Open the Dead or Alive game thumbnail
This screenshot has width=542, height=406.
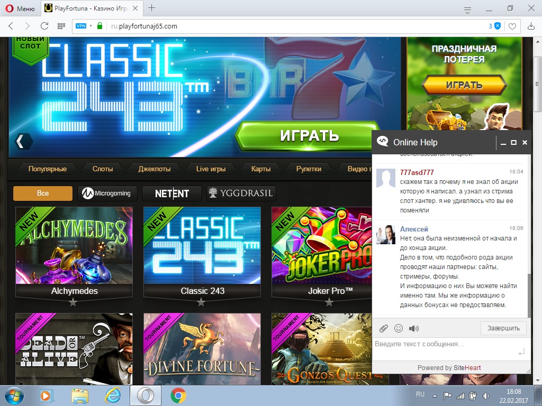74,349
